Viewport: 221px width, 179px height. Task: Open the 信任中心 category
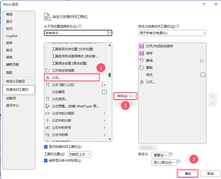tap(19, 105)
